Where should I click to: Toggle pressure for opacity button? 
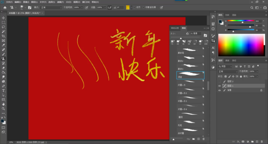pos(86,7)
